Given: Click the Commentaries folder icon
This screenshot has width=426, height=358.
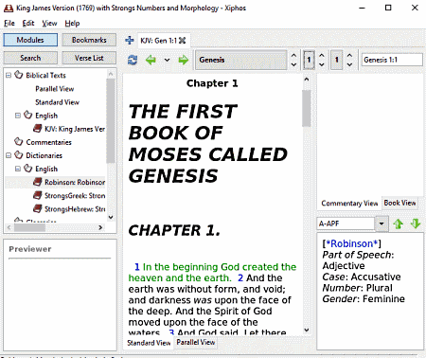Looking at the screenshot, I should pos(19,142).
